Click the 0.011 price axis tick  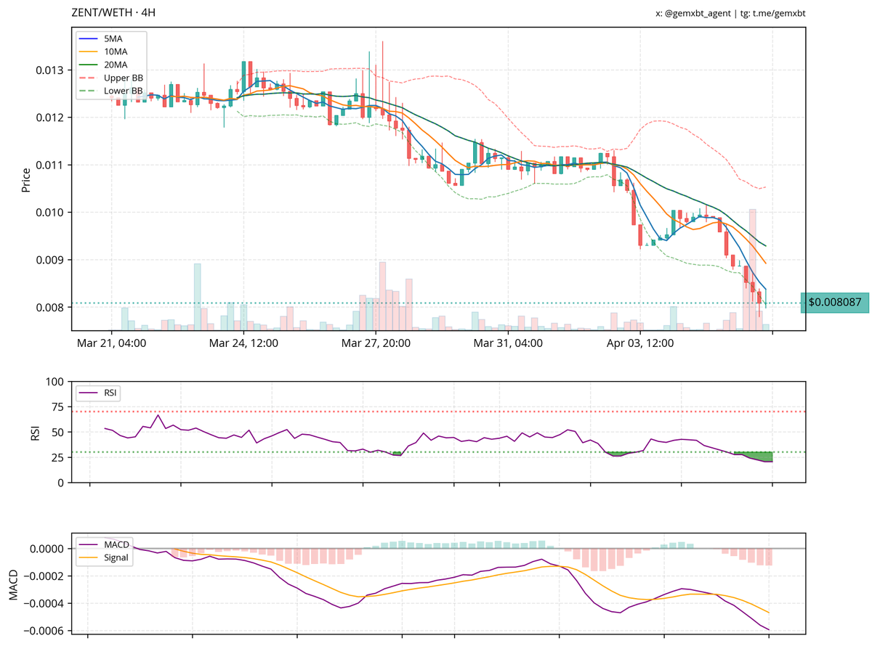pyautogui.click(x=51, y=165)
